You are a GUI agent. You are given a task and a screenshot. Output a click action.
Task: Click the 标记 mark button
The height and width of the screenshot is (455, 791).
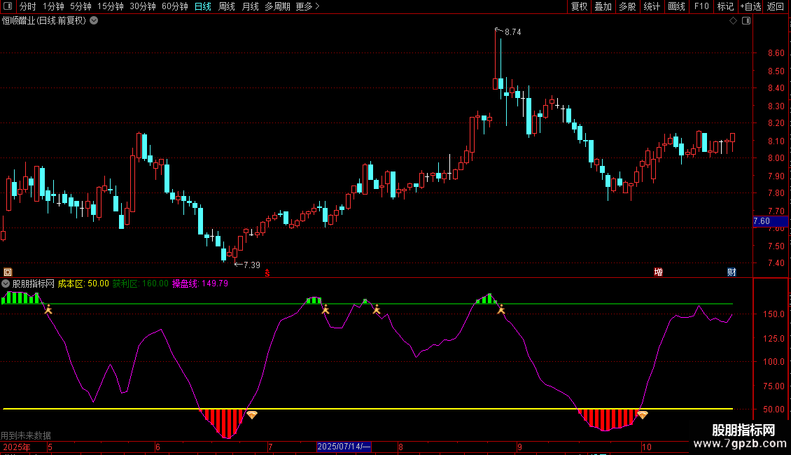[725, 6]
